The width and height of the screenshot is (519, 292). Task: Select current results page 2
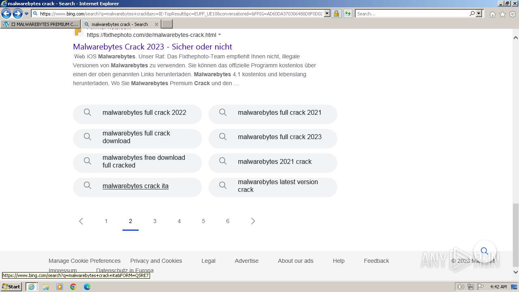(x=131, y=221)
